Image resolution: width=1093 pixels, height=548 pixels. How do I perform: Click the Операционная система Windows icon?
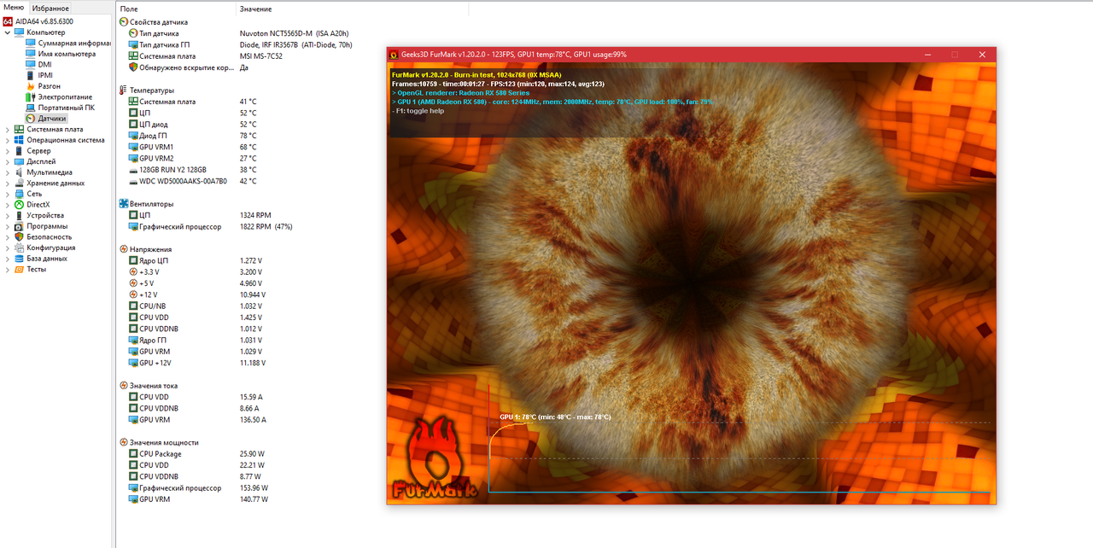click(19, 140)
